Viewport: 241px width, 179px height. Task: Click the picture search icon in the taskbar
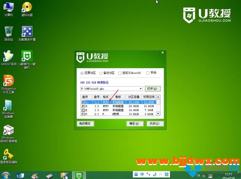(64, 176)
